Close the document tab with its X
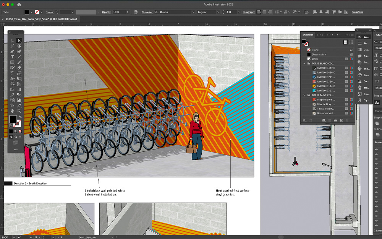 (x=3, y=19)
